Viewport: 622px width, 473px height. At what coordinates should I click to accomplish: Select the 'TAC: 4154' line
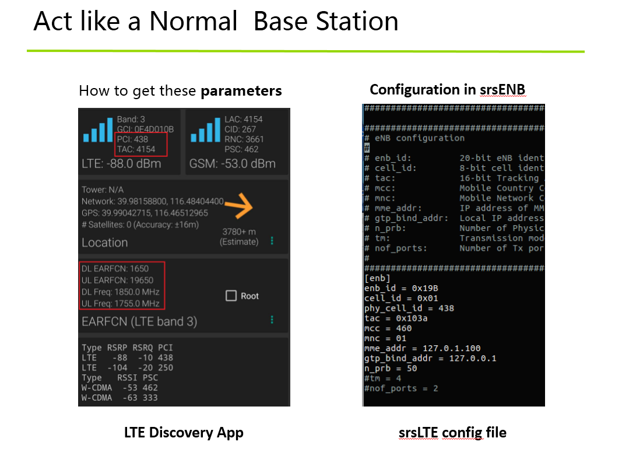(x=136, y=149)
